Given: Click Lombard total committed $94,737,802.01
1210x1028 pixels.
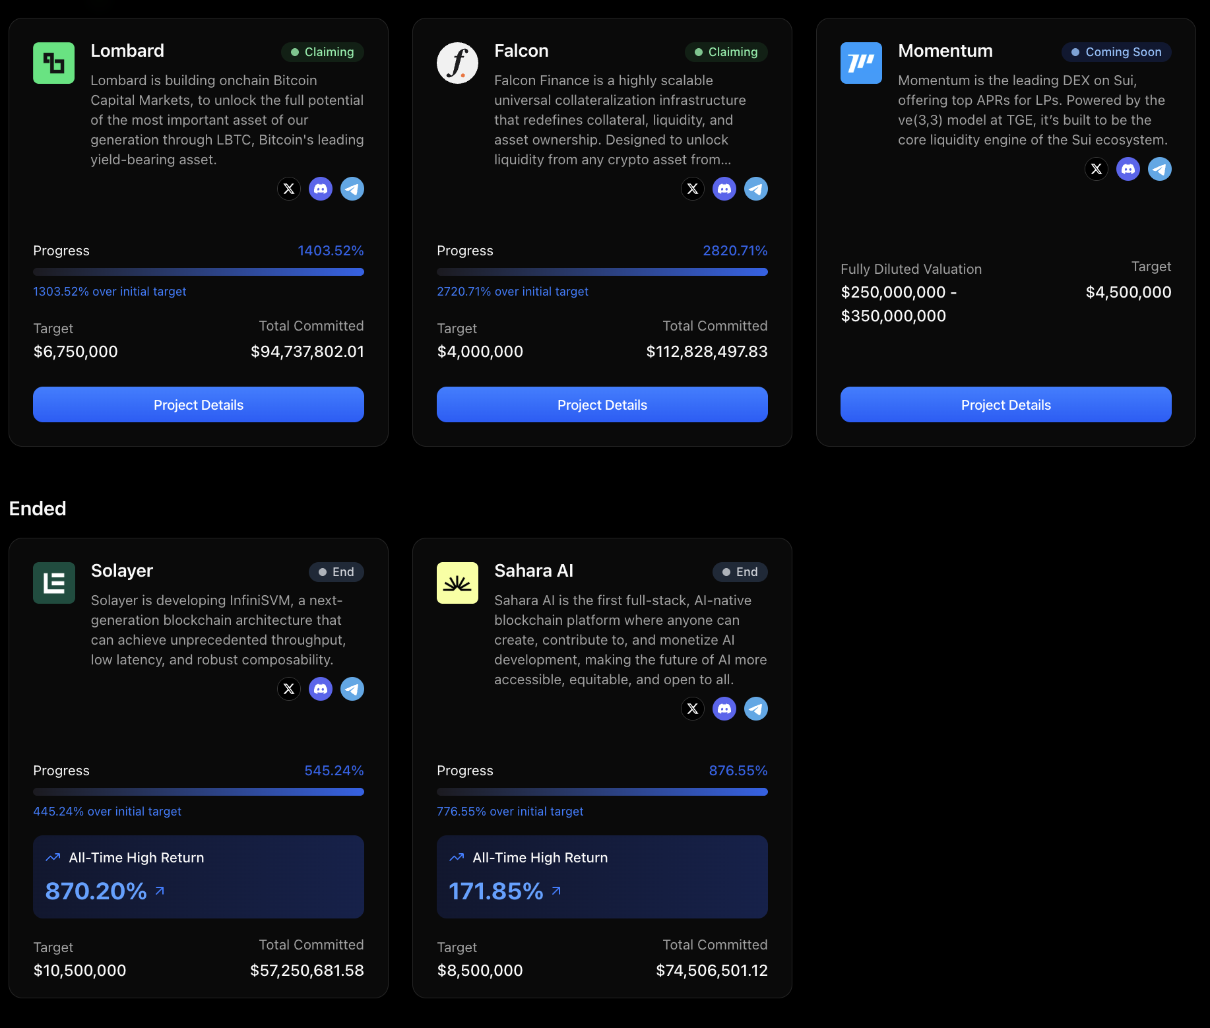Looking at the screenshot, I should (307, 352).
